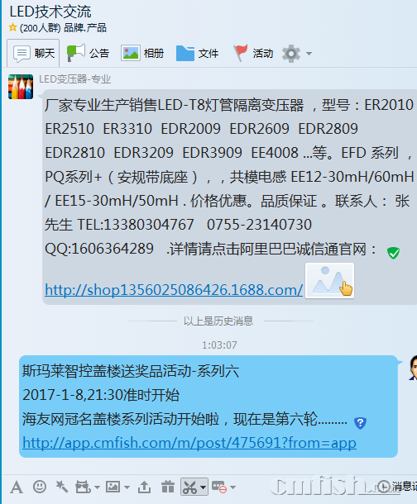Expand the send picture dropdown arrow
The height and width of the screenshot is (504, 417).
click(x=127, y=487)
